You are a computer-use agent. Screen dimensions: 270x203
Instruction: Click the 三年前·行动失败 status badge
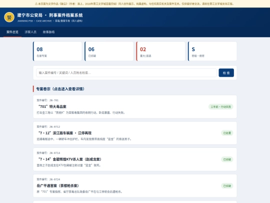221,107
